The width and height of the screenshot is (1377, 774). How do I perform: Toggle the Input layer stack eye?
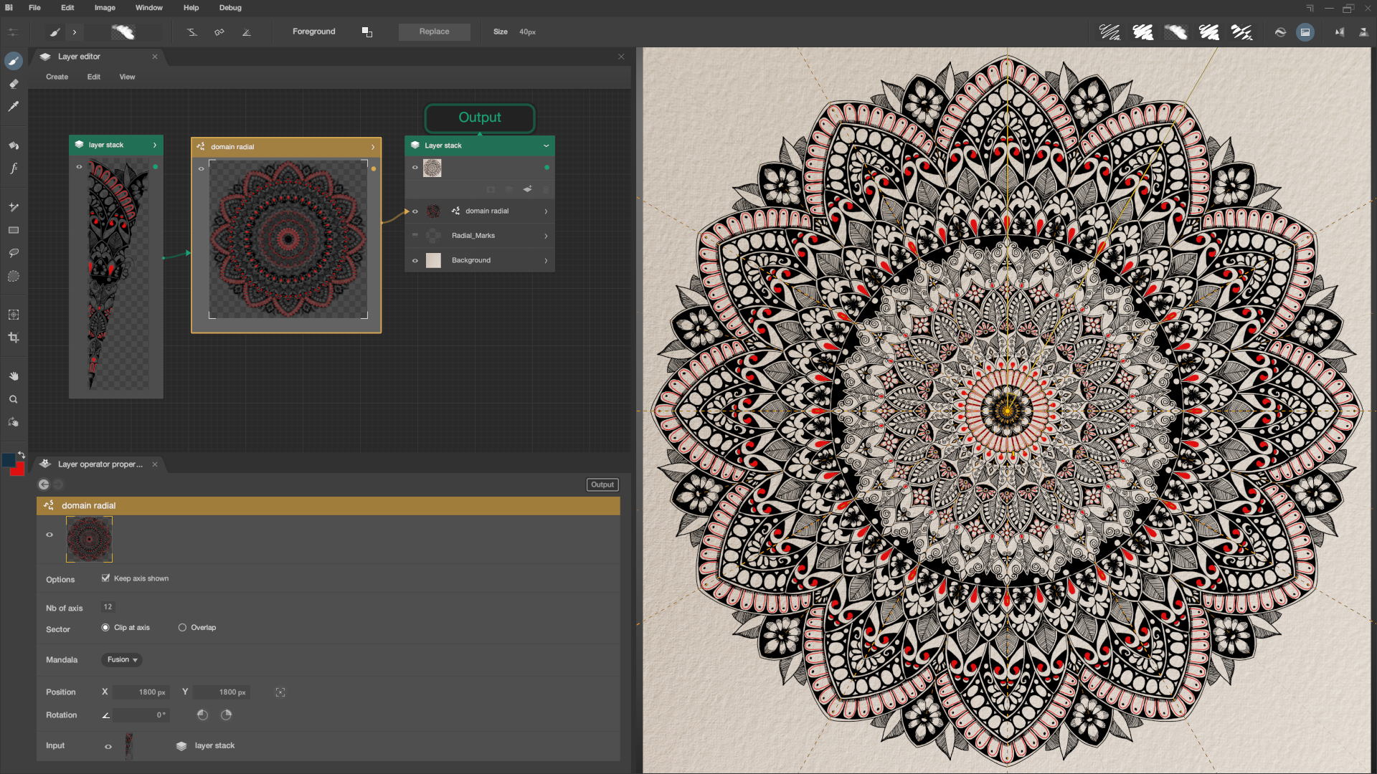(x=108, y=747)
